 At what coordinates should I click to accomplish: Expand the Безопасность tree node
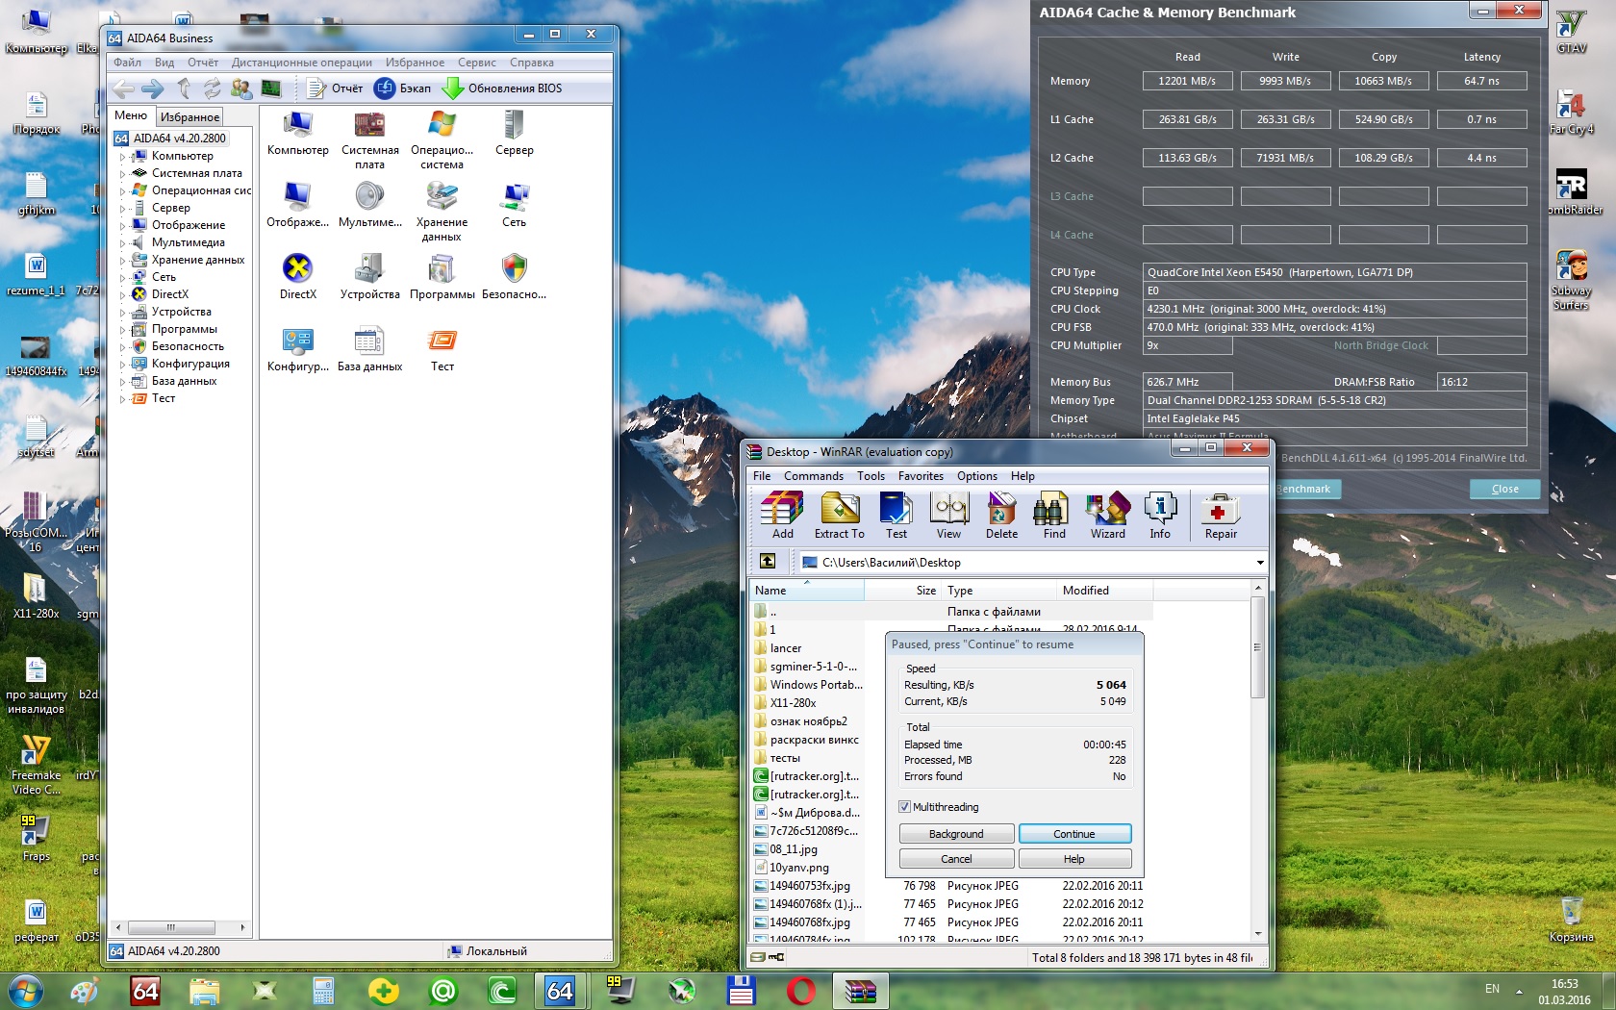tap(122, 347)
